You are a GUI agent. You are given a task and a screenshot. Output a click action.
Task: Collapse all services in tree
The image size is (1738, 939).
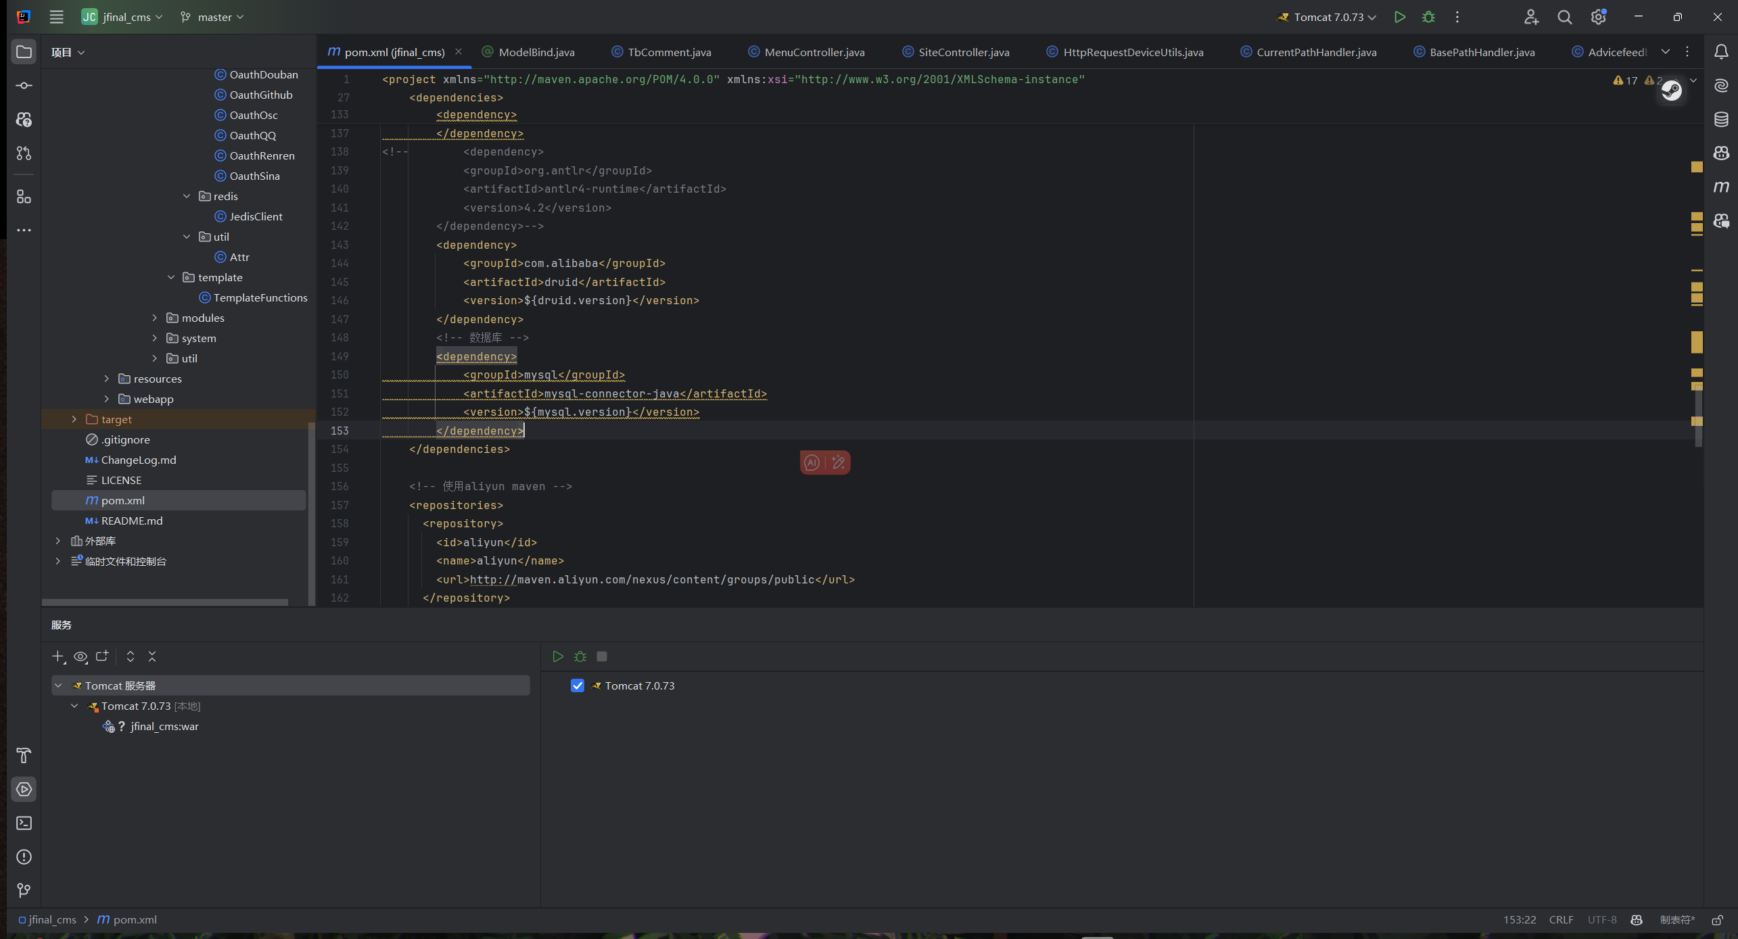click(x=152, y=656)
